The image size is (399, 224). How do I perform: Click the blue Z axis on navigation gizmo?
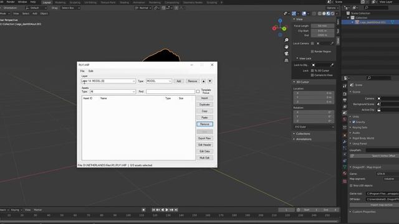pyautogui.click(x=280, y=21)
